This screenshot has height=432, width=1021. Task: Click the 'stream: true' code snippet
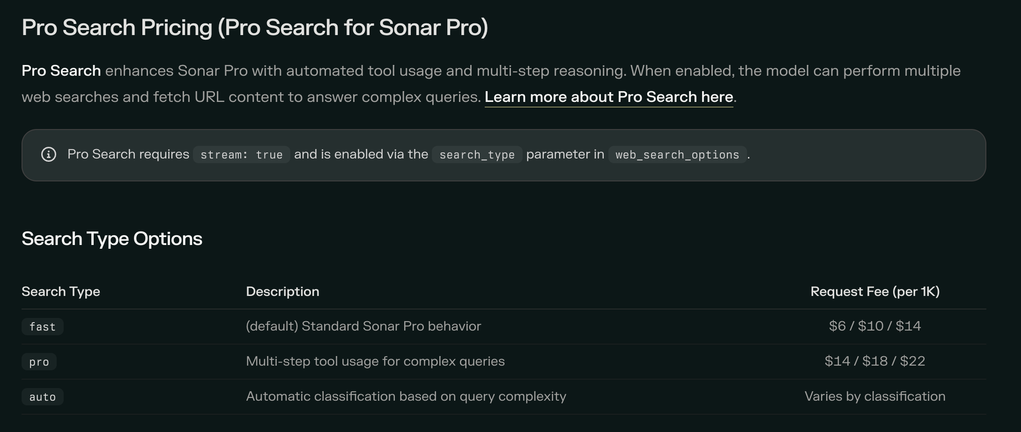coord(241,155)
